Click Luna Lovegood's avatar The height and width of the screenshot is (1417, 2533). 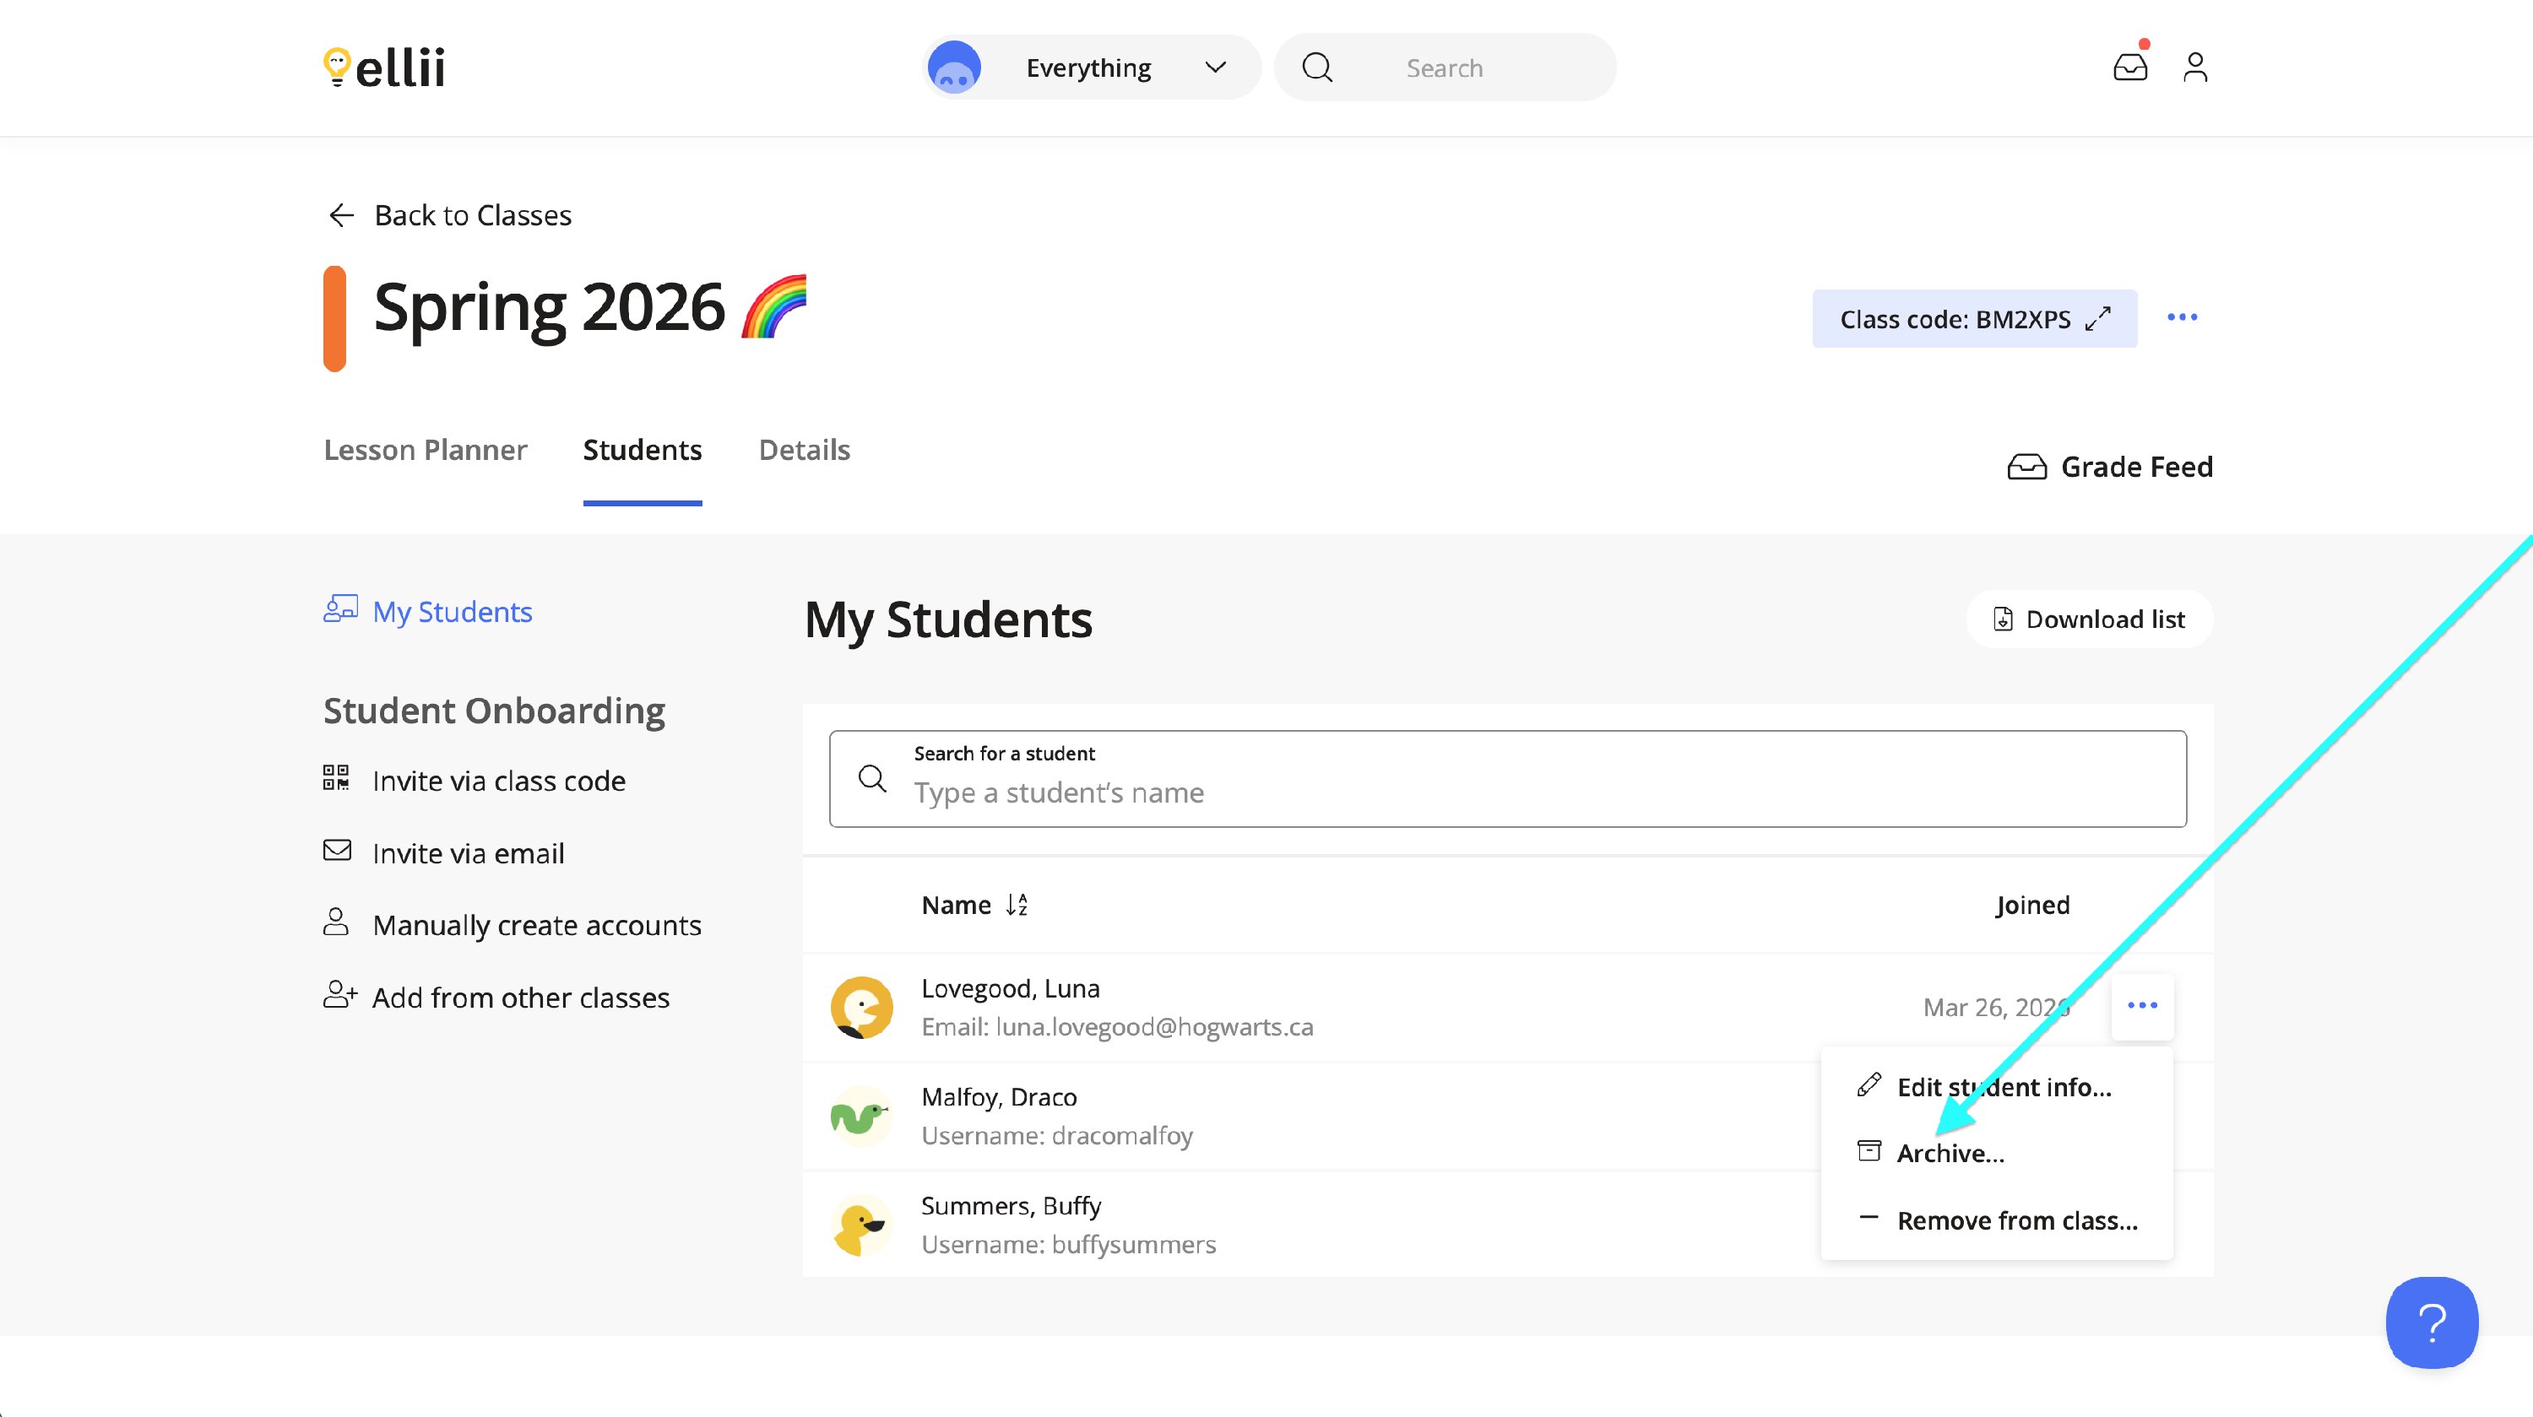tap(861, 1006)
